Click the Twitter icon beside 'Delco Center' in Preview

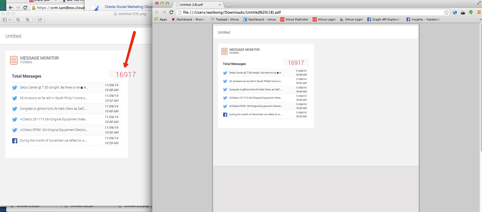click(x=15, y=88)
